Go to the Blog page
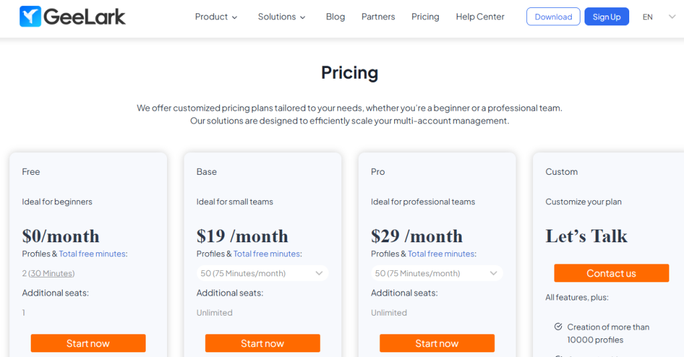The height and width of the screenshot is (357, 684). click(x=335, y=17)
